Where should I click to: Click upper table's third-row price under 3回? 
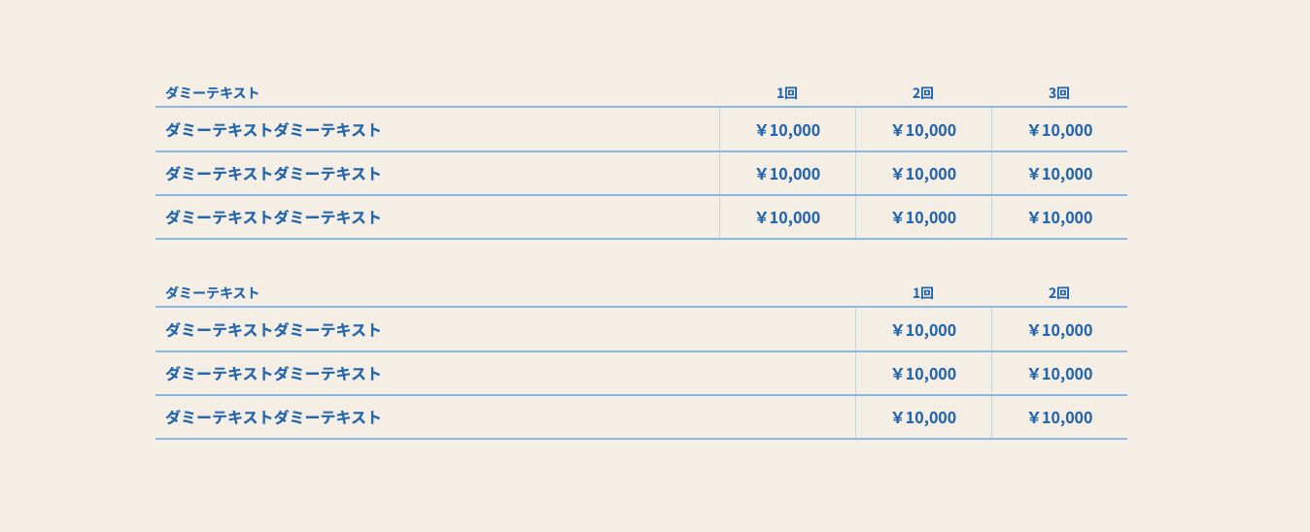pos(1059,217)
